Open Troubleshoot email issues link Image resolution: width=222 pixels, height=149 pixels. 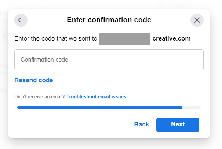click(x=97, y=96)
